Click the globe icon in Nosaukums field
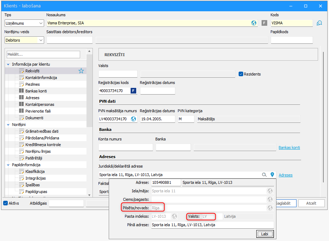Viewport: 329px width, 241px height. coord(254,23)
